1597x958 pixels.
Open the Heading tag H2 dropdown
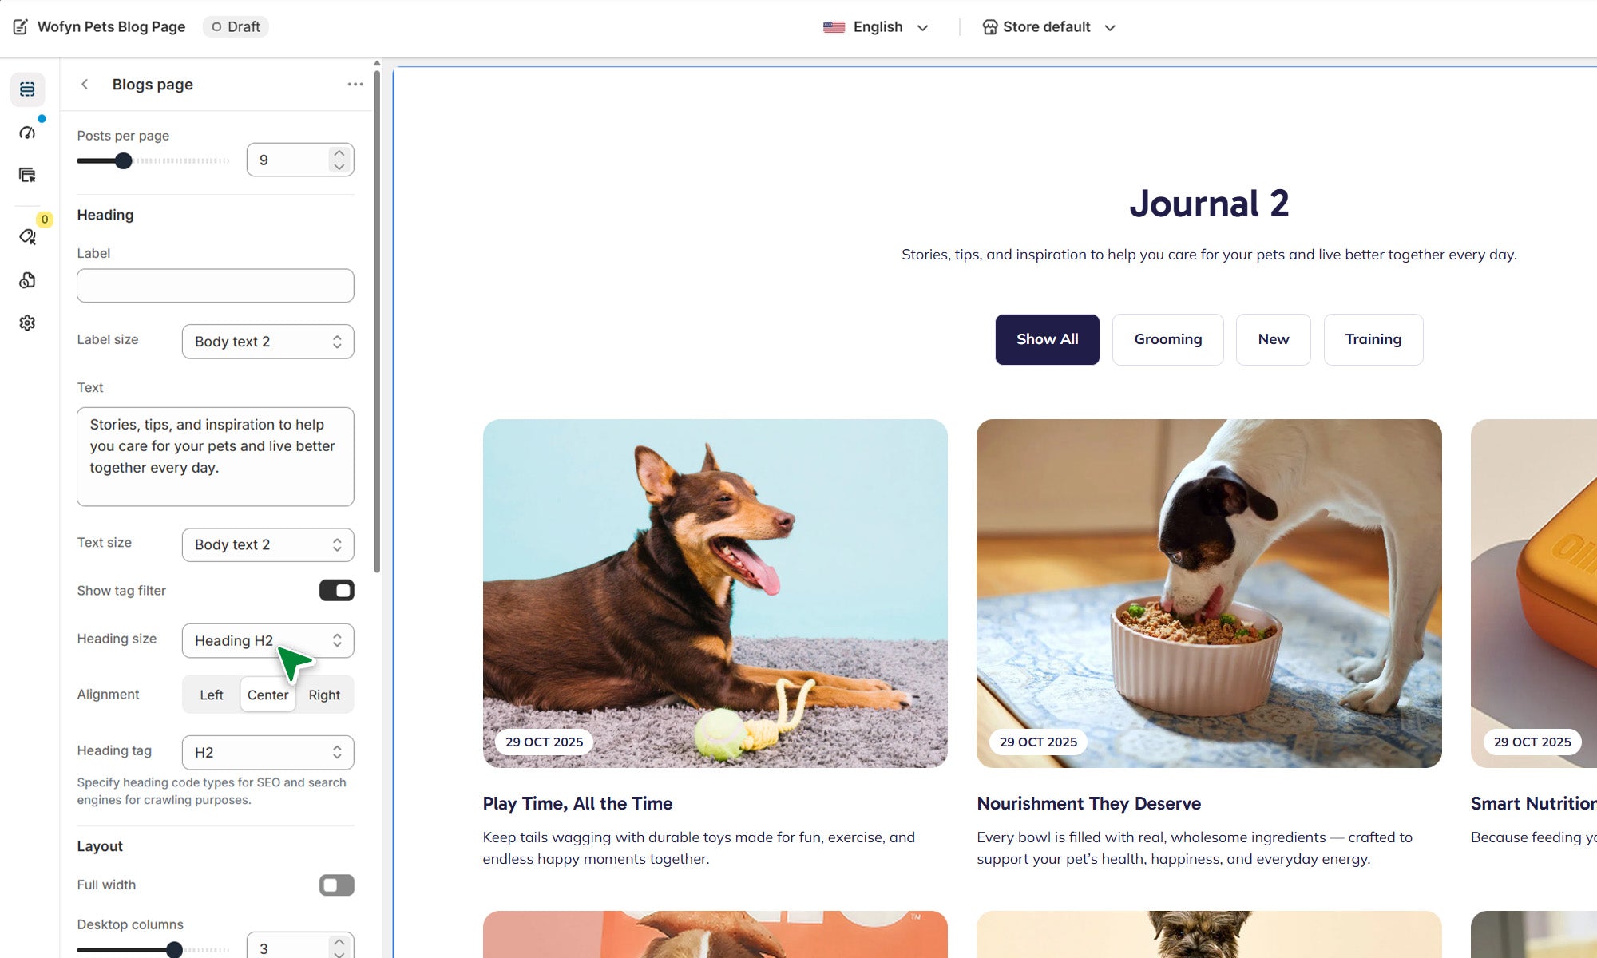coord(268,752)
